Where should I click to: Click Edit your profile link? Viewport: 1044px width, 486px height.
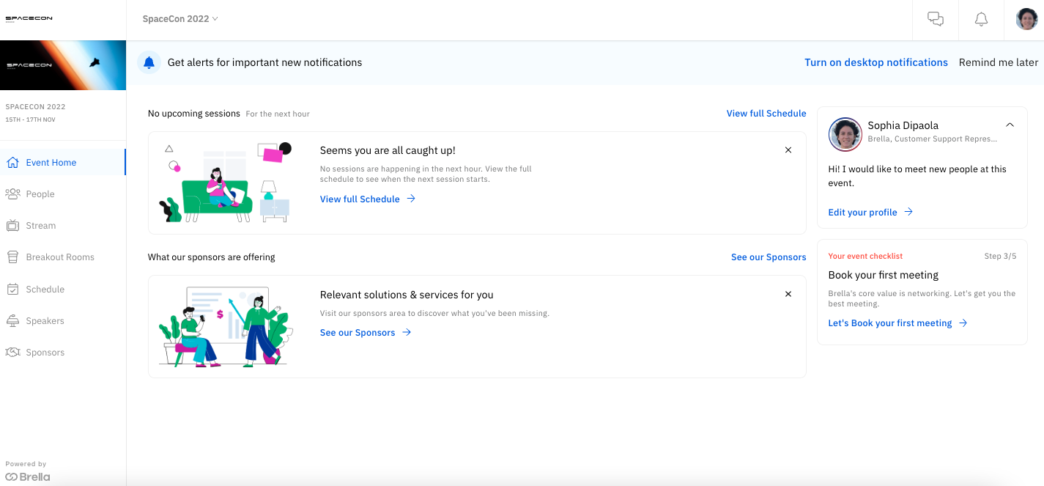coord(862,212)
